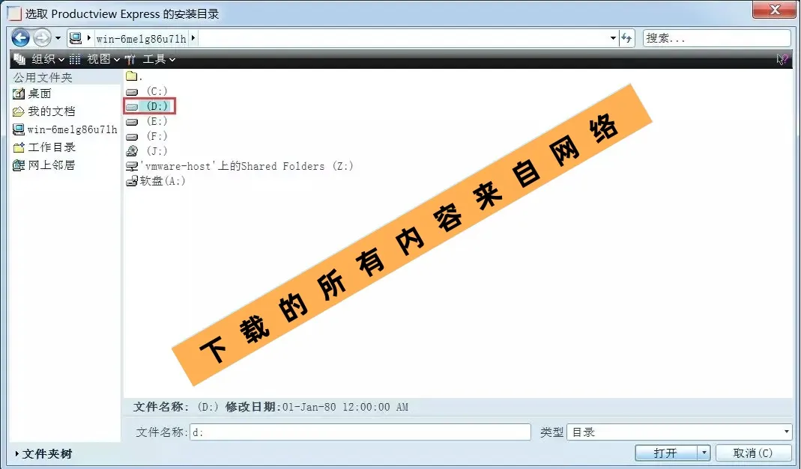Select win-6melg86u71h breadcrumb in address bar
The image size is (801, 469).
141,39
